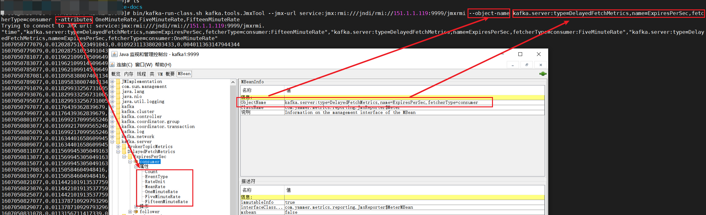Expand the BrokerTopicMetrics node
Viewport: 706px width, 215px height.
(118, 147)
